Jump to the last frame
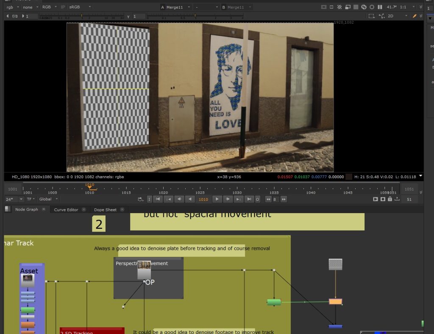This screenshot has width=434, height=334. click(x=249, y=199)
